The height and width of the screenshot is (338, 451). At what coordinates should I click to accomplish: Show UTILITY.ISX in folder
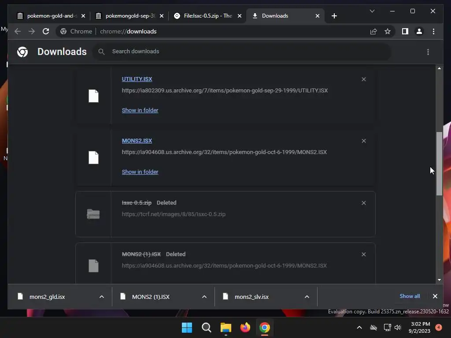tap(140, 110)
